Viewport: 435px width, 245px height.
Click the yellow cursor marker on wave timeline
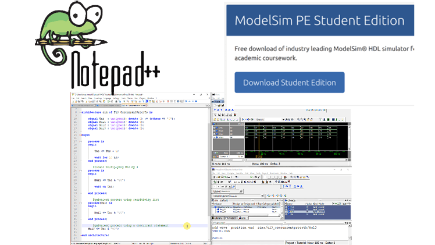[259, 157]
